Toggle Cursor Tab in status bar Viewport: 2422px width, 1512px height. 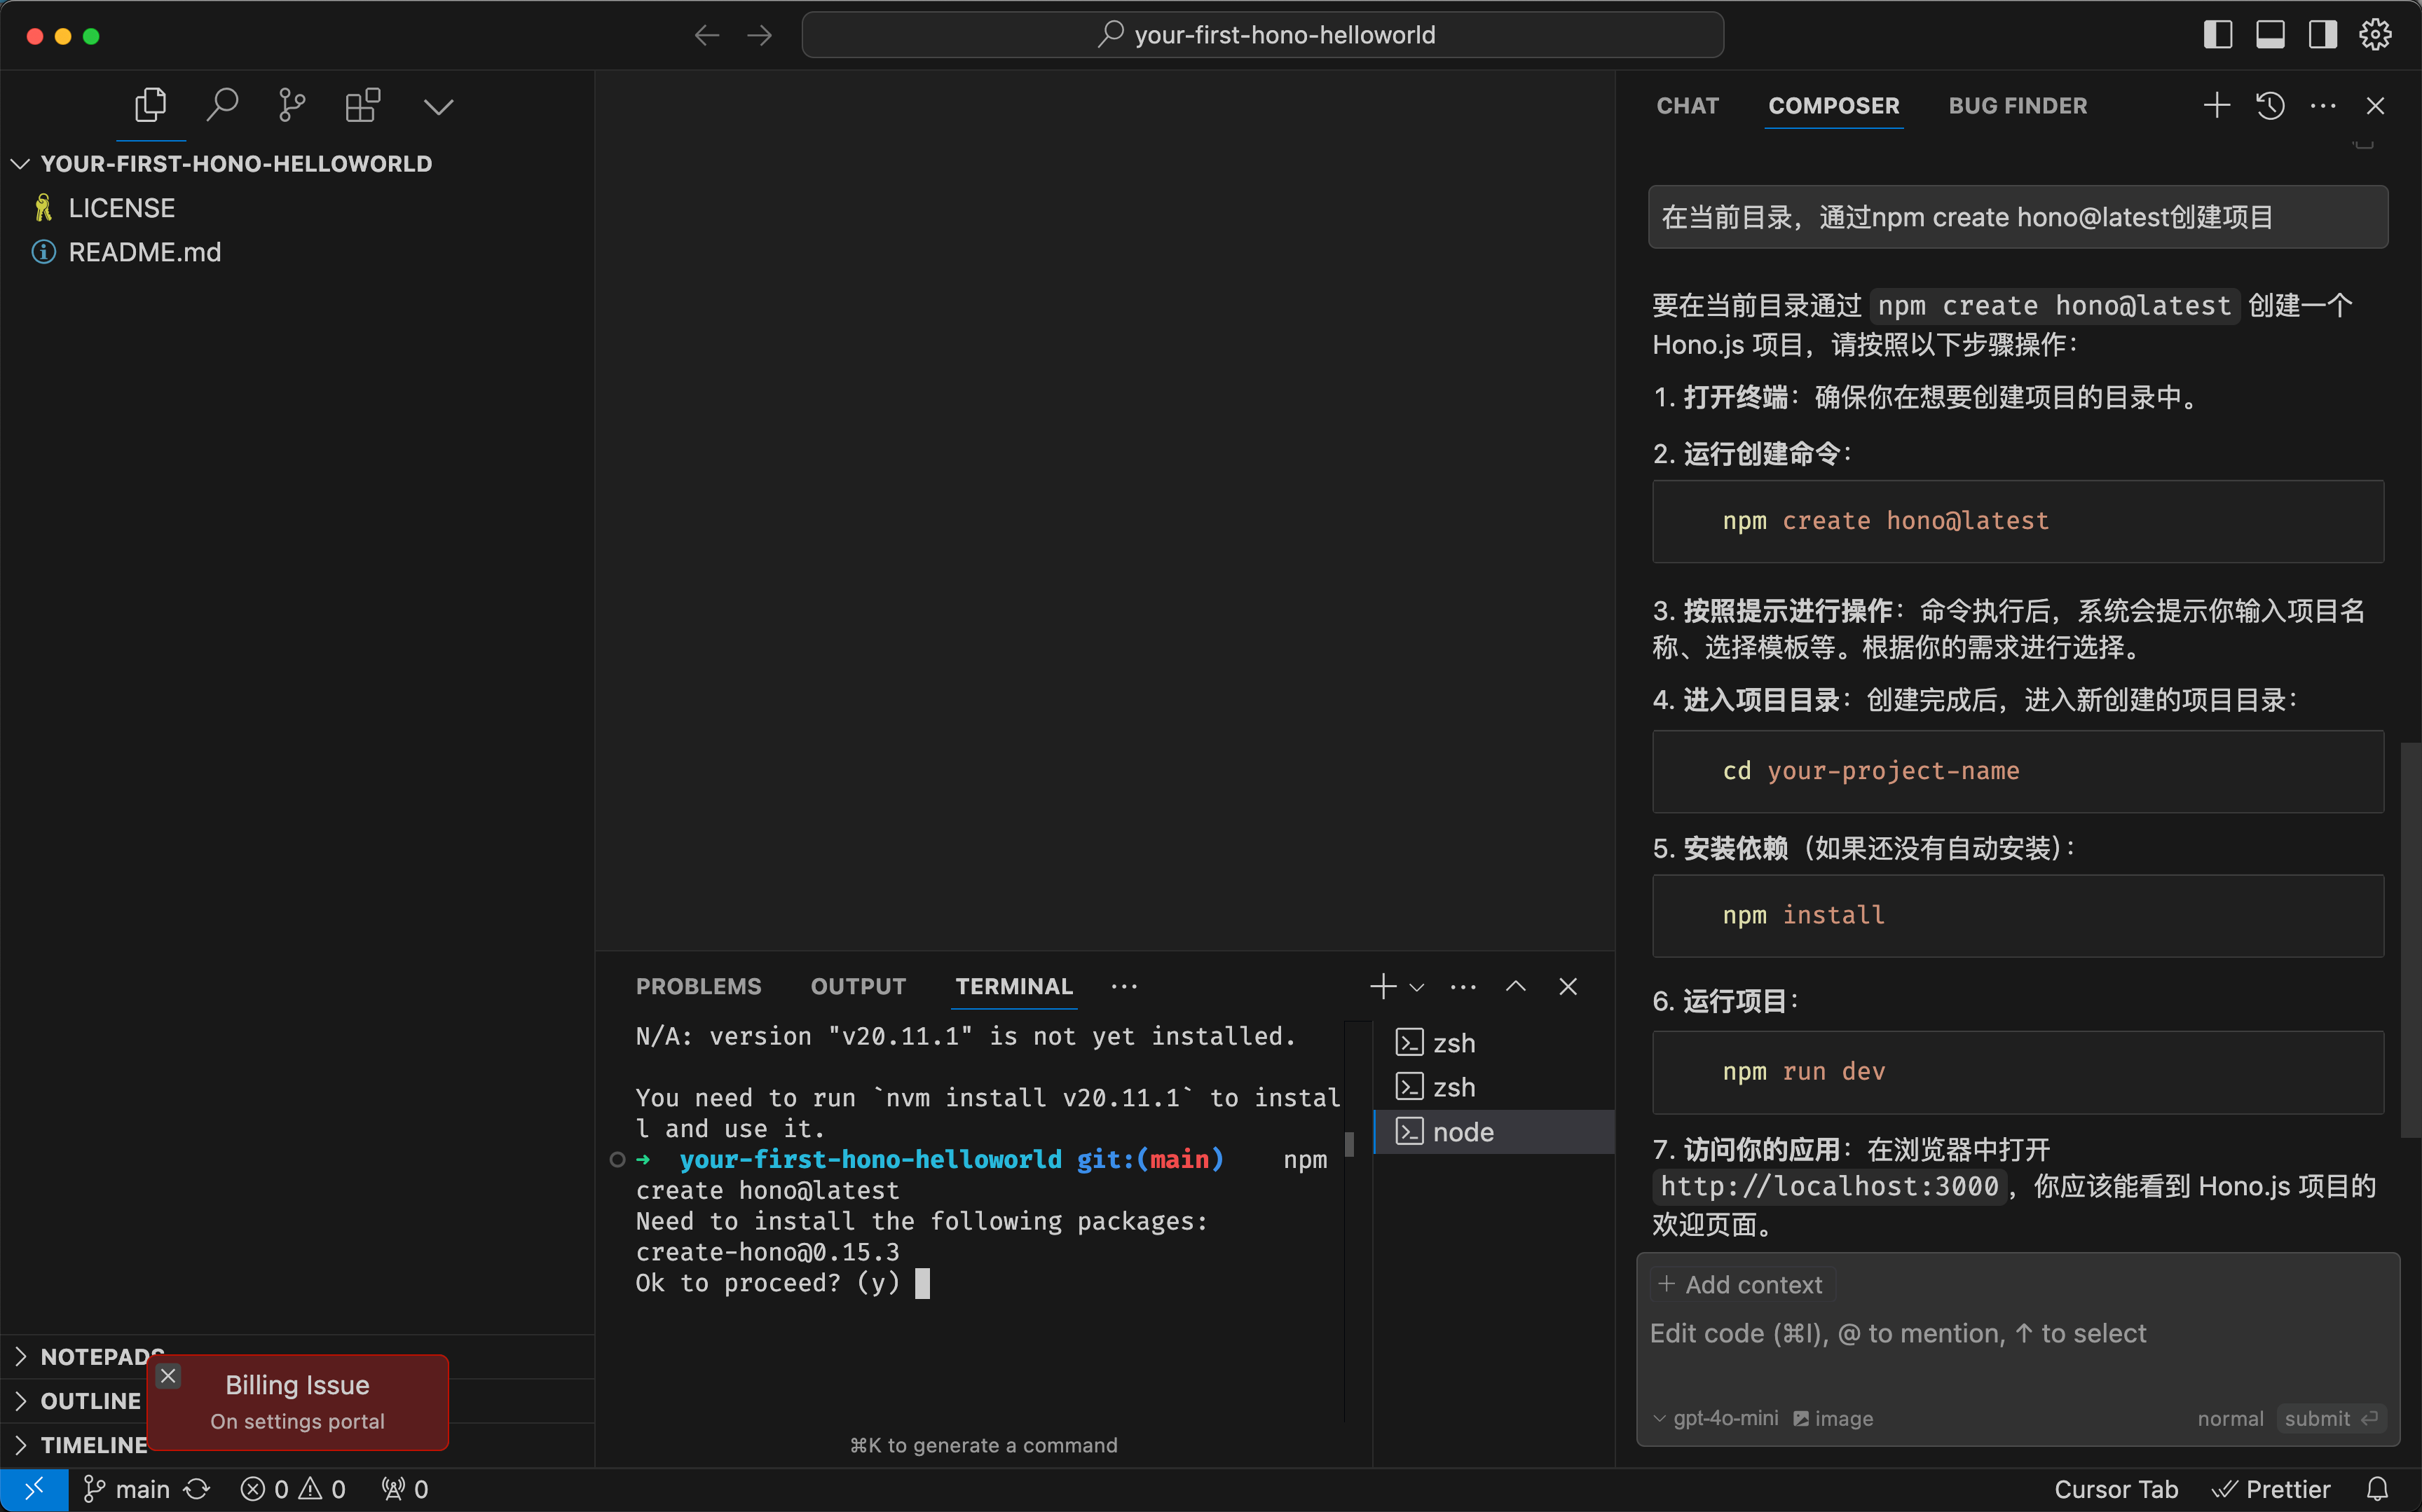(x=2115, y=1489)
